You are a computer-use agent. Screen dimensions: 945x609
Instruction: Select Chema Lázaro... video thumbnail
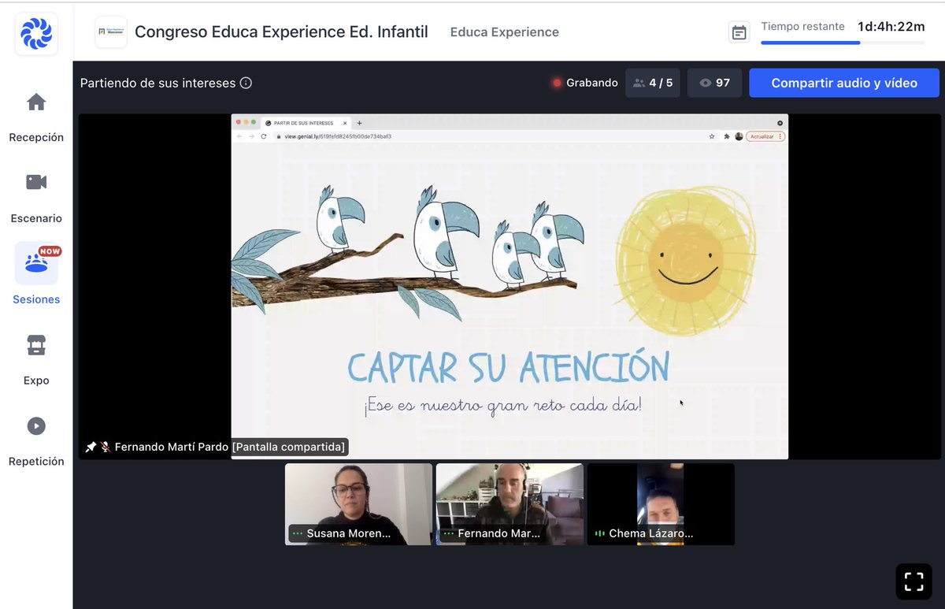(661, 504)
